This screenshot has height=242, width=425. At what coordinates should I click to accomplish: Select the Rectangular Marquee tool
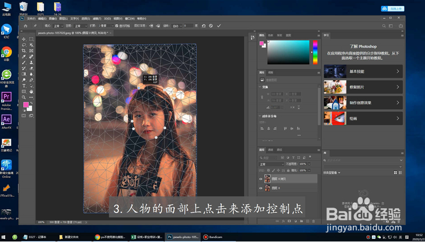(31, 39)
